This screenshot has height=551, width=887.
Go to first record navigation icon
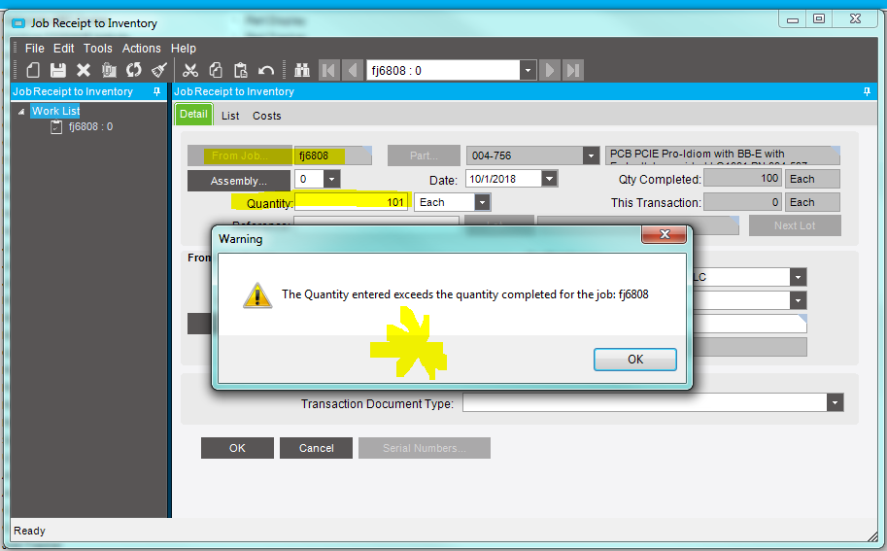click(328, 71)
